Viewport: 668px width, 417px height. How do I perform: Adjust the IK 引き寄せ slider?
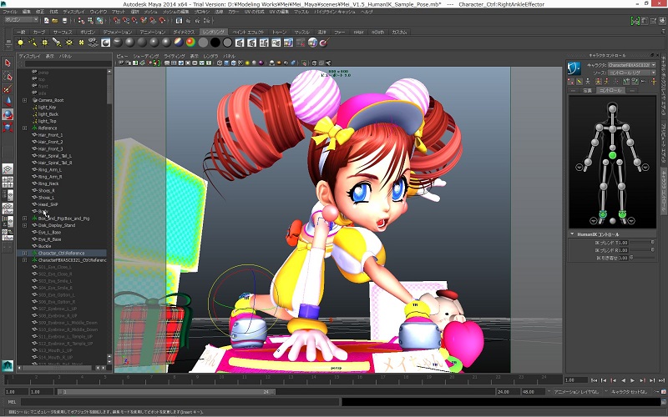[x=642, y=258]
